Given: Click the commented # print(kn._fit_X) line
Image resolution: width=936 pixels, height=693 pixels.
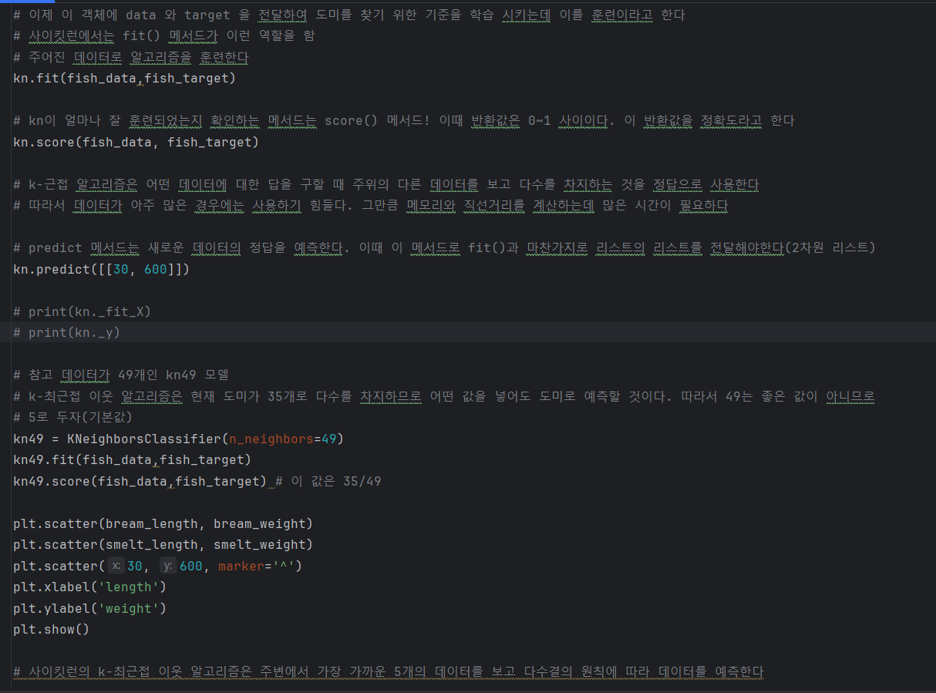Looking at the screenshot, I should point(82,311).
